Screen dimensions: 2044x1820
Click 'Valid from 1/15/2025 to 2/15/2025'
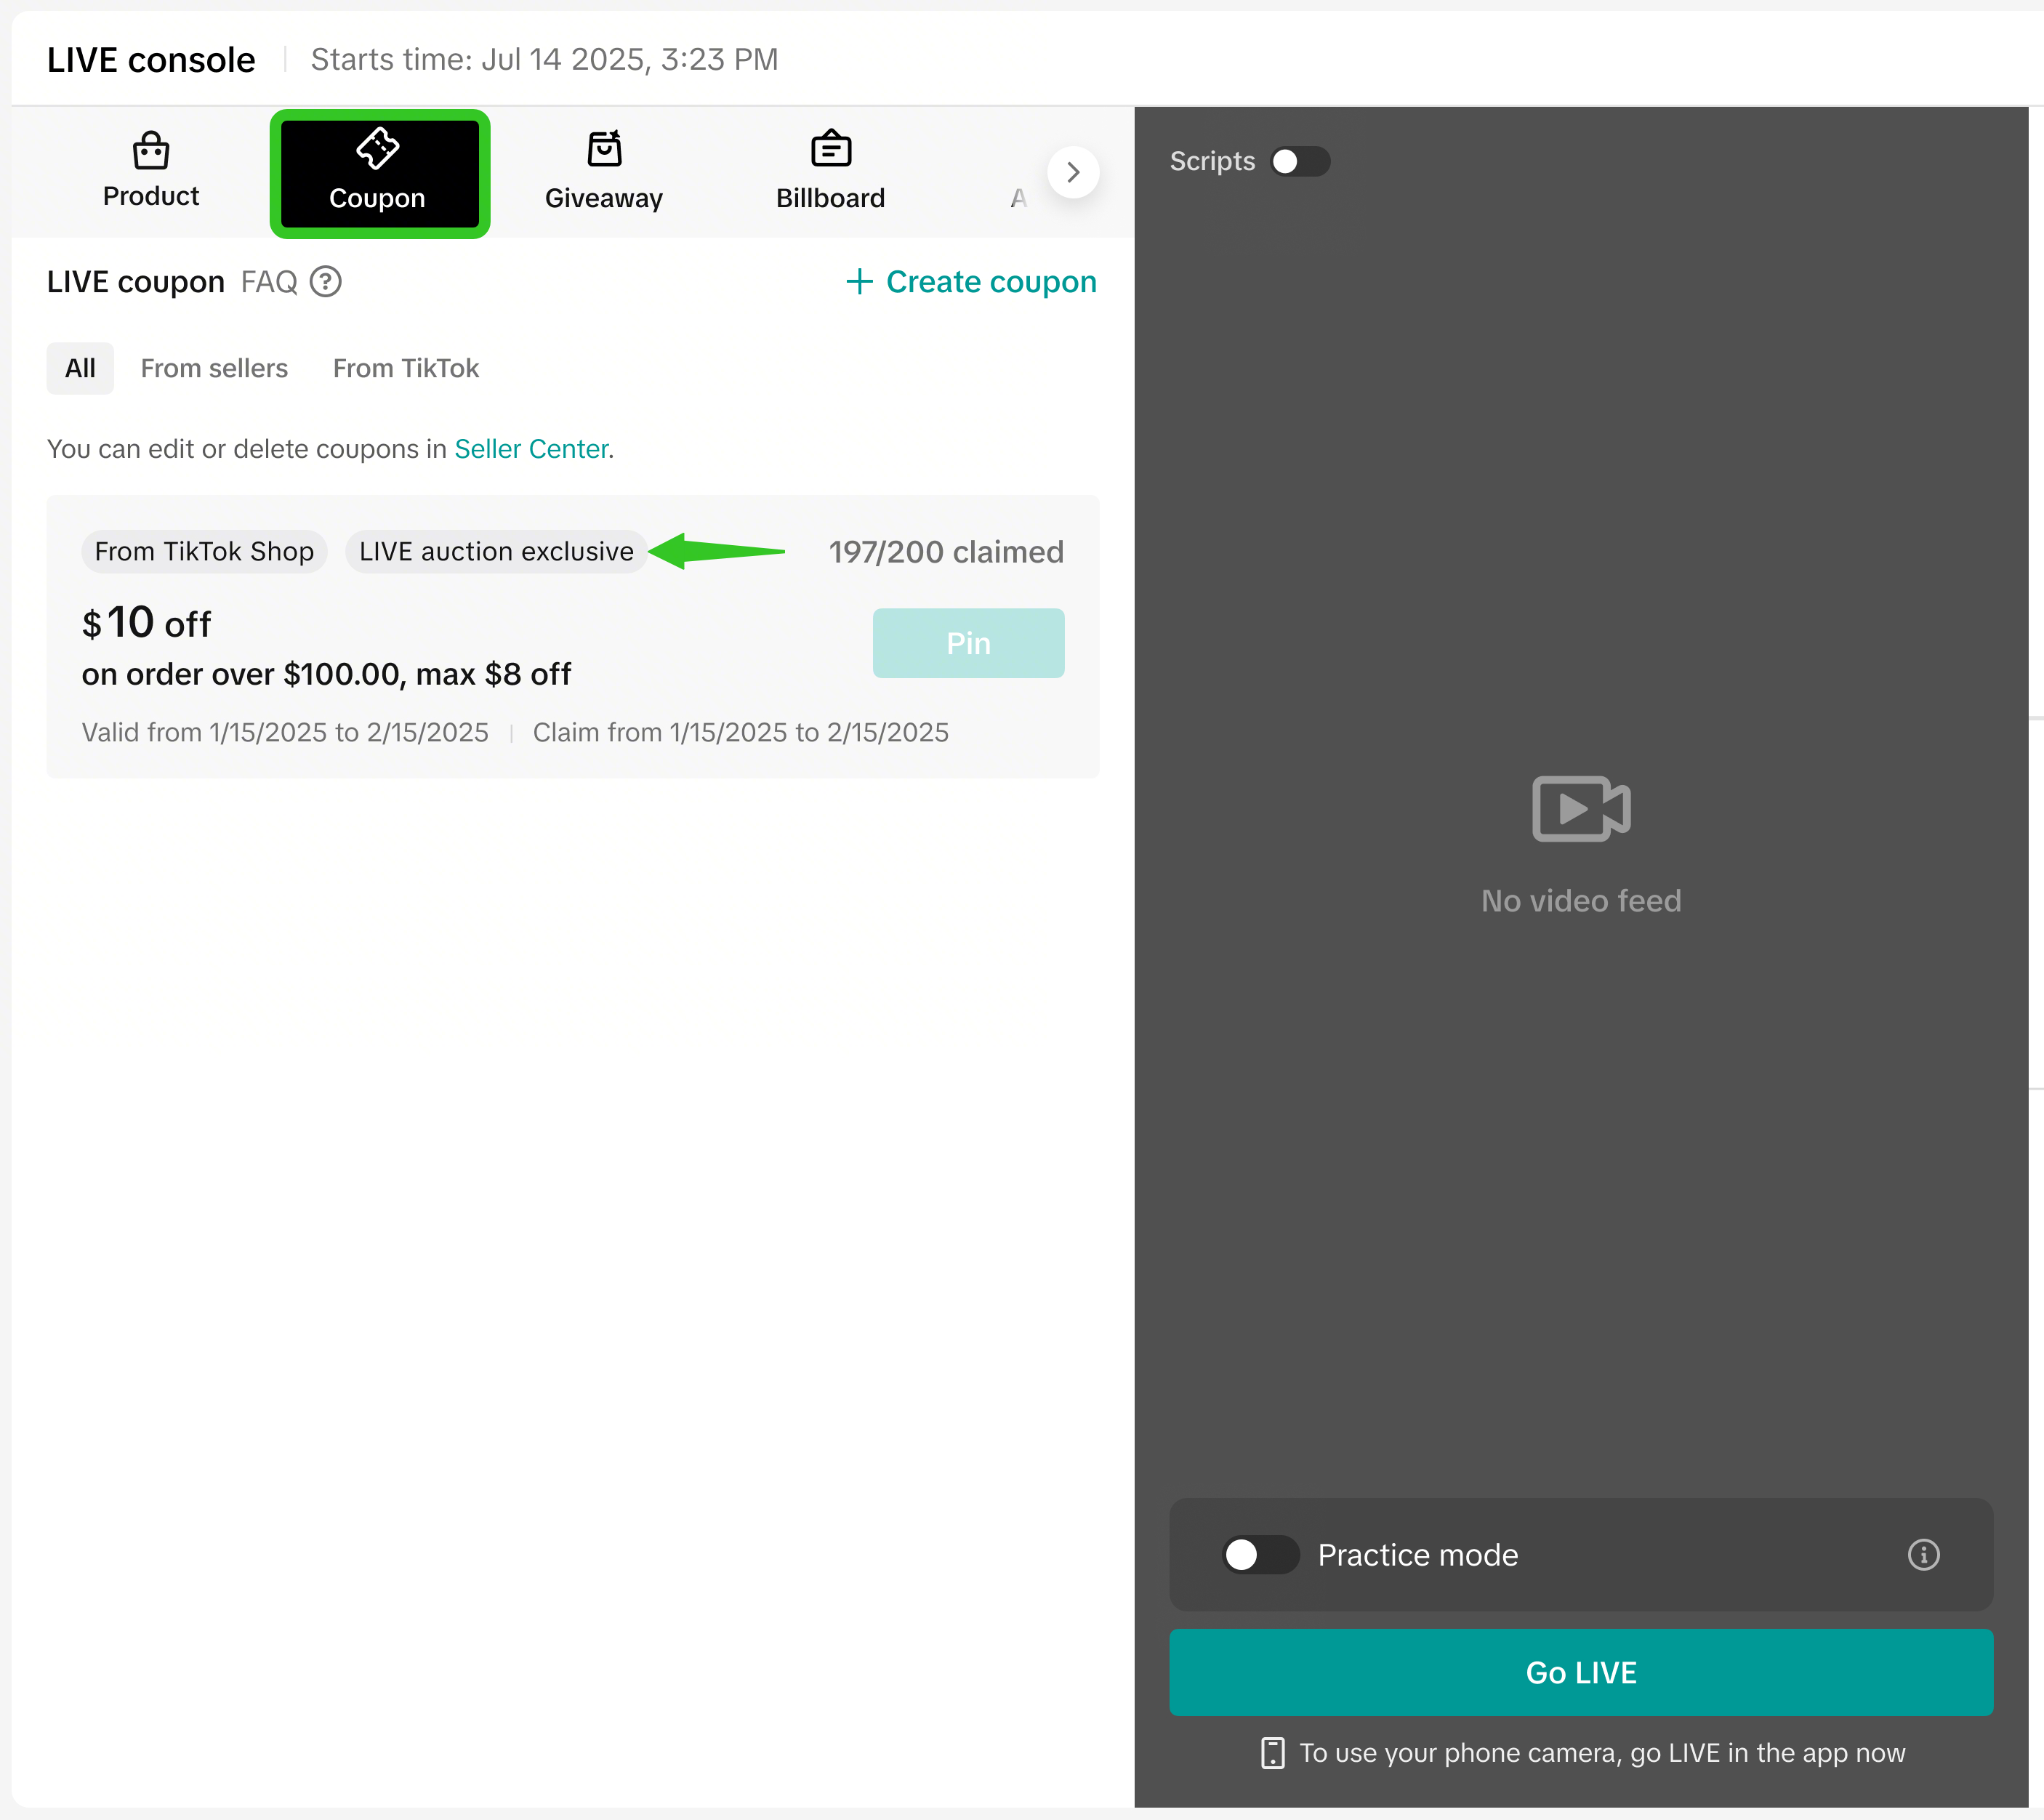[285, 733]
